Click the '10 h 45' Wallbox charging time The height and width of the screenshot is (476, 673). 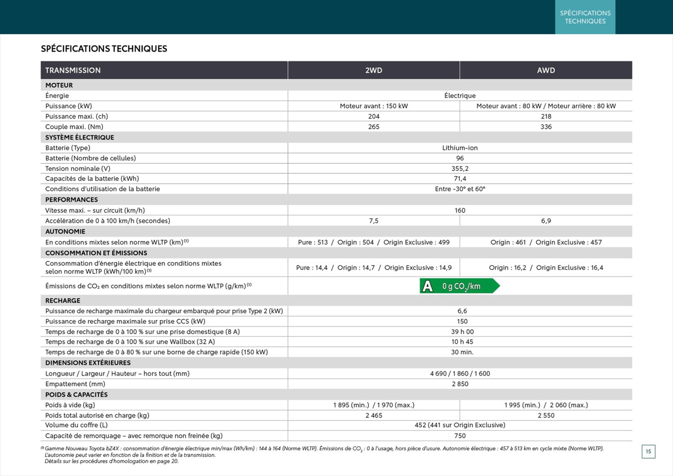point(462,342)
